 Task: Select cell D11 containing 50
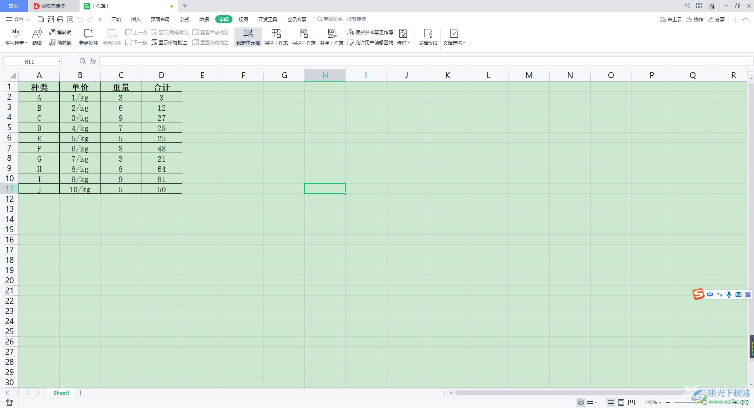pos(162,189)
